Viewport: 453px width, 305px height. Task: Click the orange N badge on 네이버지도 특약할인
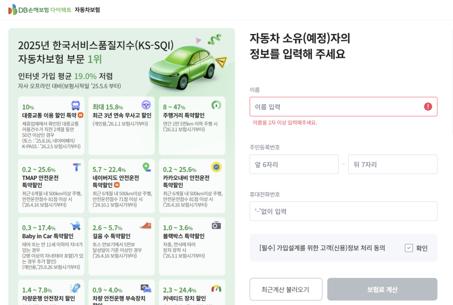click(x=117, y=185)
